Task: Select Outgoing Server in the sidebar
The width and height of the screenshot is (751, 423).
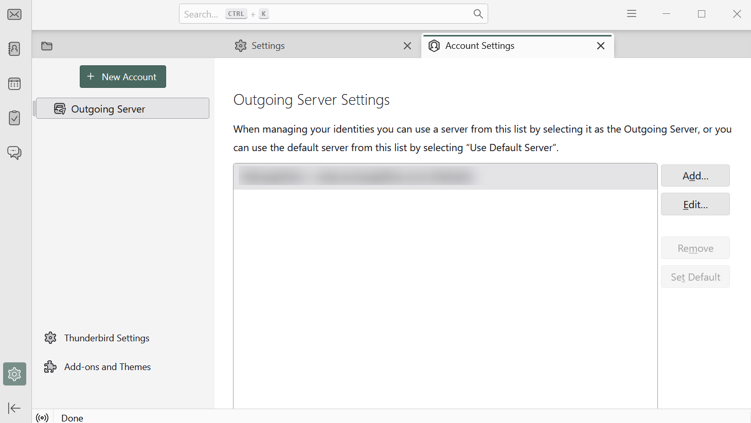Action: pyautogui.click(x=122, y=108)
